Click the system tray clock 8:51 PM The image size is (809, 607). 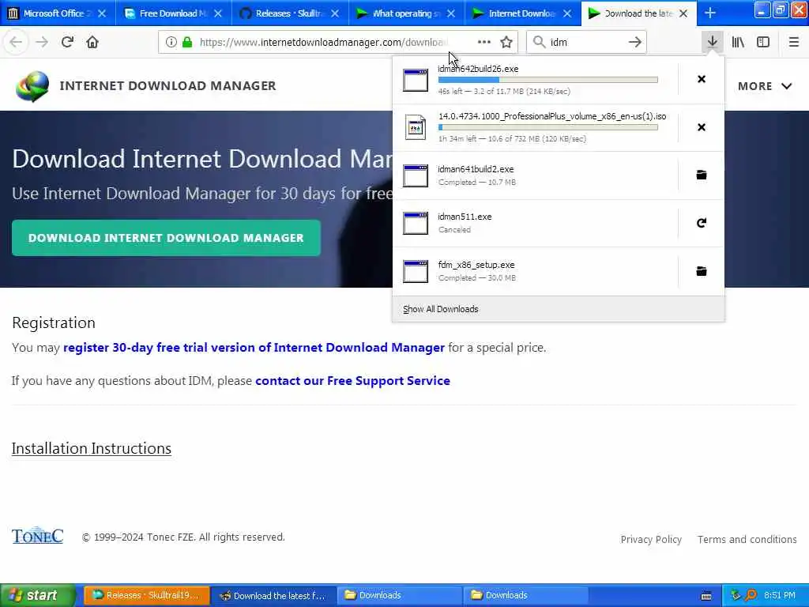780,595
